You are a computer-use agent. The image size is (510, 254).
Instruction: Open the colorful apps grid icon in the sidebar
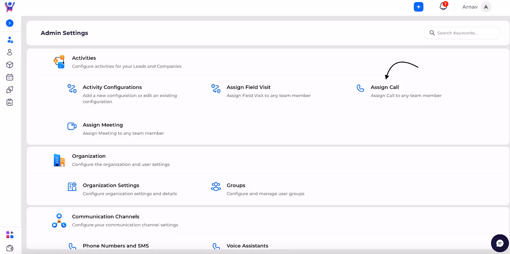click(10, 235)
